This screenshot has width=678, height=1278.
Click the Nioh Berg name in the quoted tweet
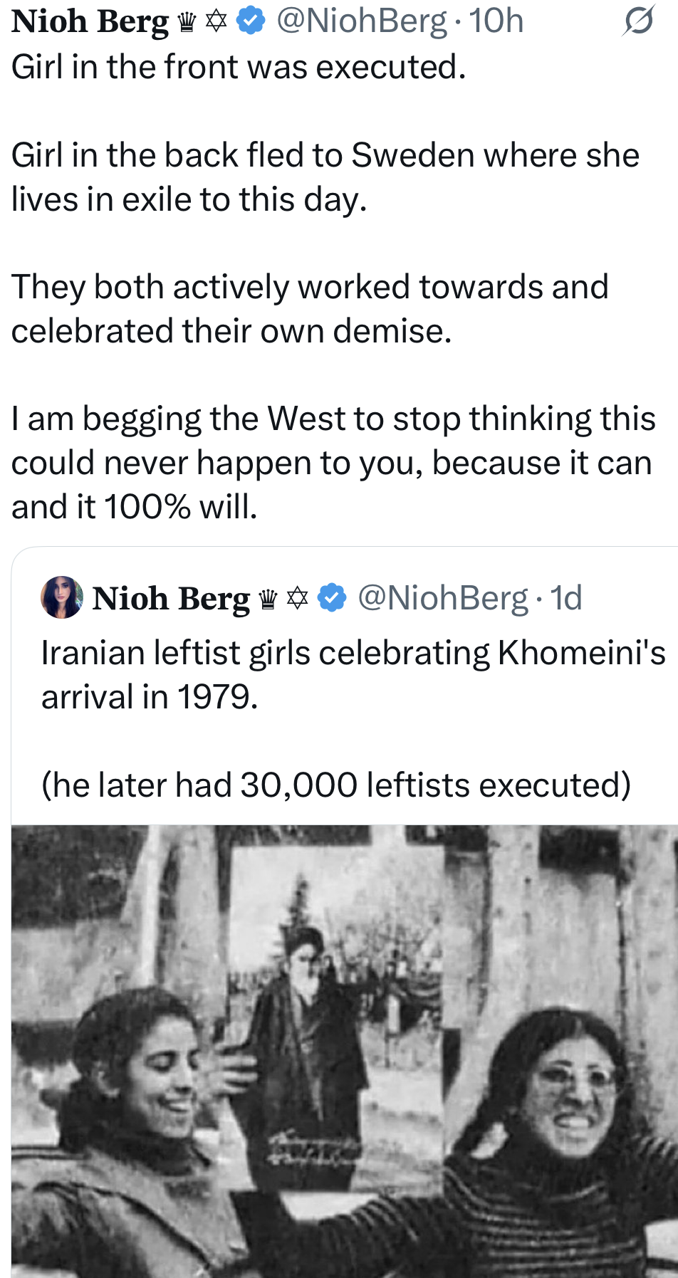[171, 598]
